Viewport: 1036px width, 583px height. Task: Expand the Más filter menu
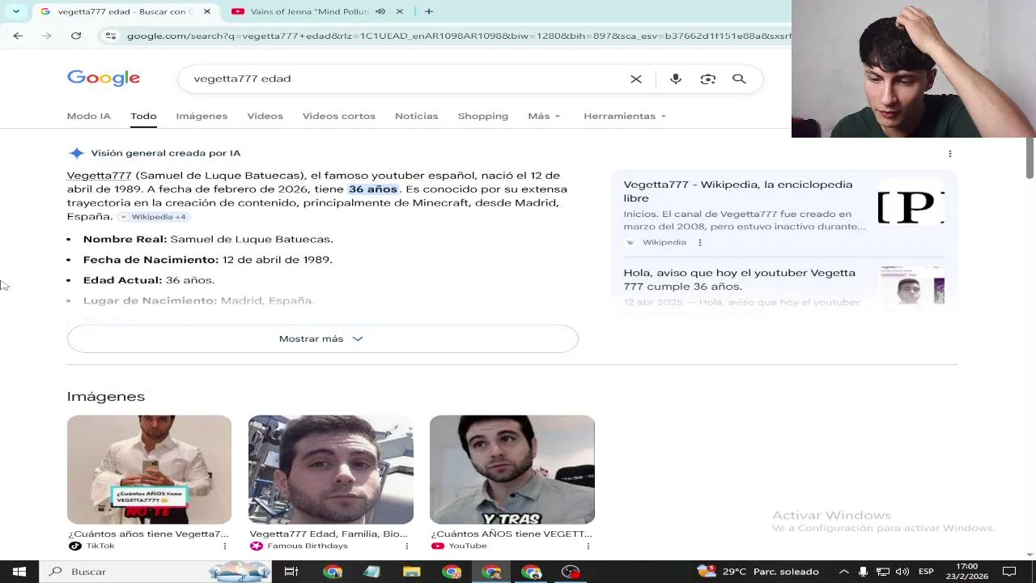pos(544,116)
